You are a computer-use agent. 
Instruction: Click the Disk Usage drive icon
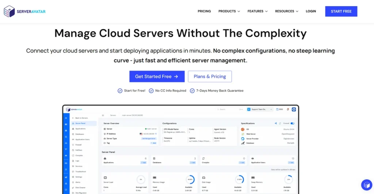pos(204,178)
